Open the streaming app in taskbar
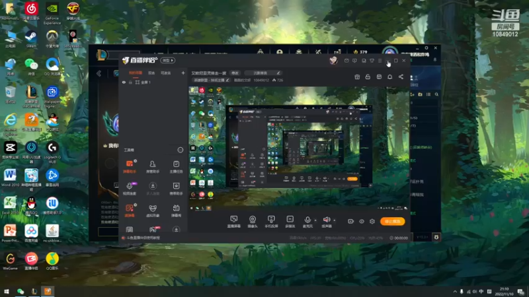 48,291
